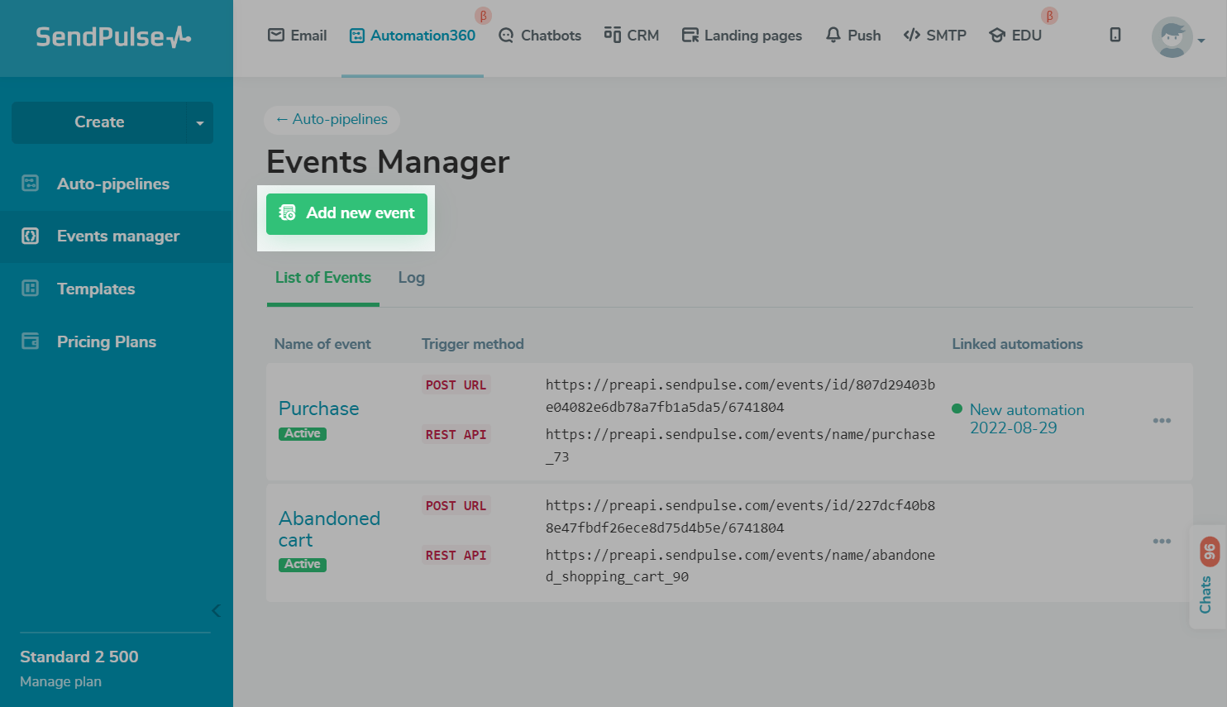Open Templates from the sidebar
Image resolution: width=1227 pixels, height=707 pixels.
[96, 289]
